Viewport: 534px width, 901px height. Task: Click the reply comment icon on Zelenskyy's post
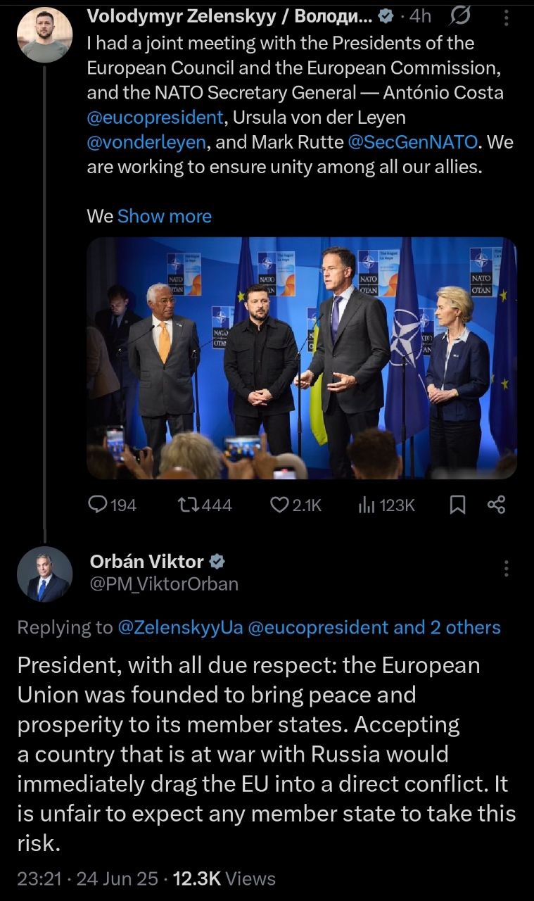point(97,504)
